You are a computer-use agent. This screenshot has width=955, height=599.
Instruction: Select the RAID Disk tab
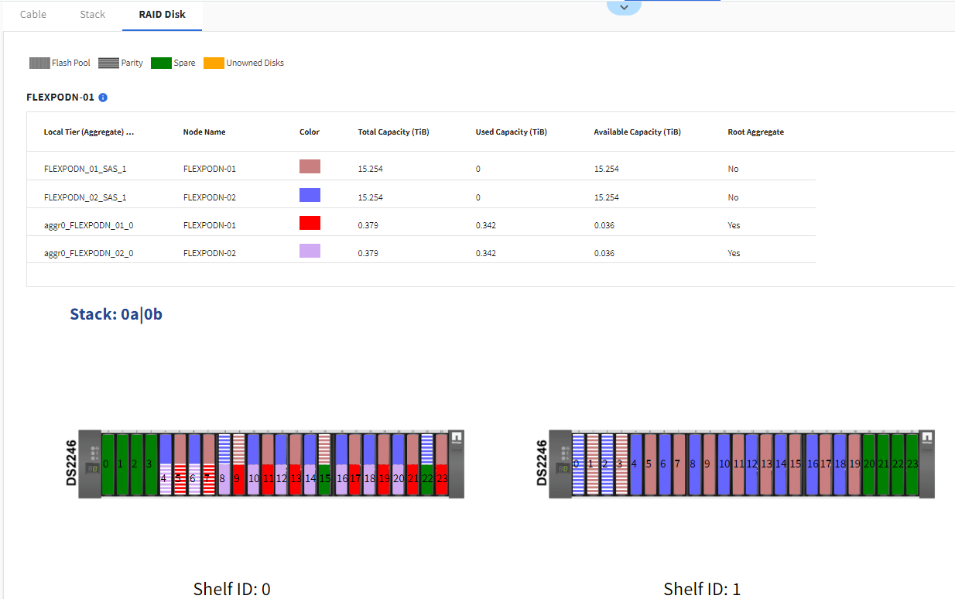(162, 15)
